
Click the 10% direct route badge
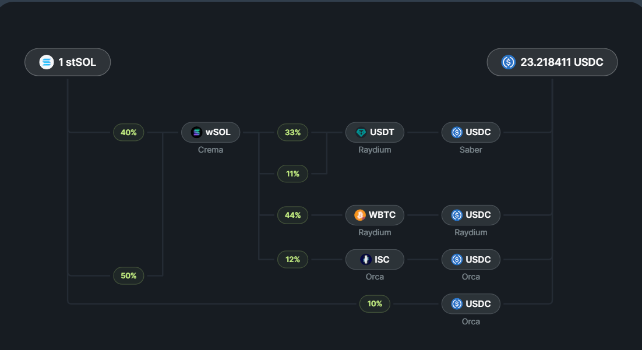pos(375,303)
